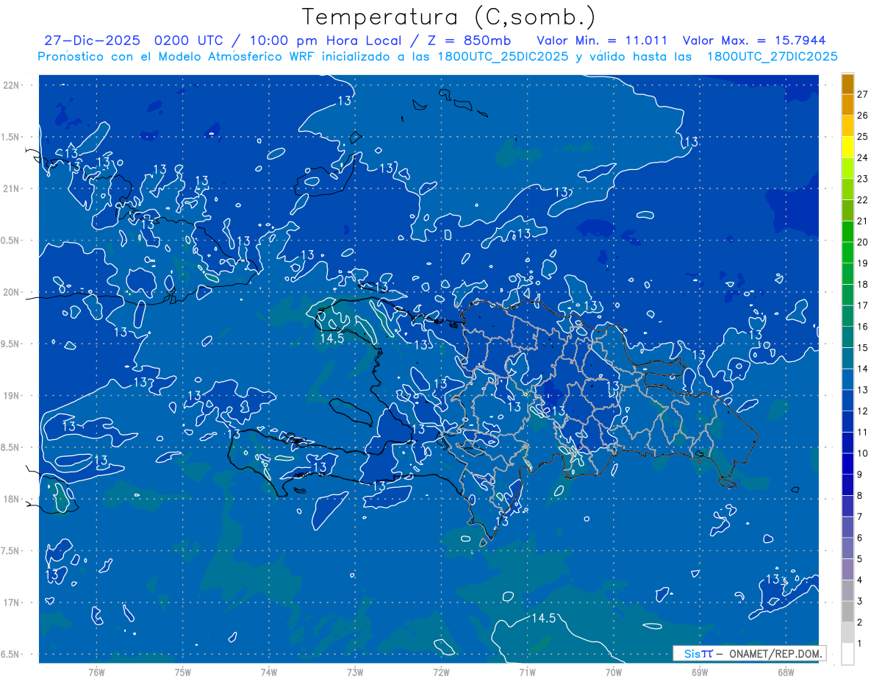The width and height of the screenshot is (882, 682).
Task: Click the colorbar value label "1"
Action: click(859, 644)
